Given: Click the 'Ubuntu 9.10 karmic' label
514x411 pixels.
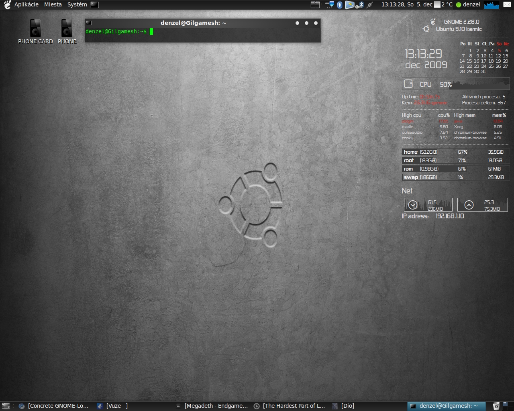Looking at the screenshot, I should click(459, 29).
